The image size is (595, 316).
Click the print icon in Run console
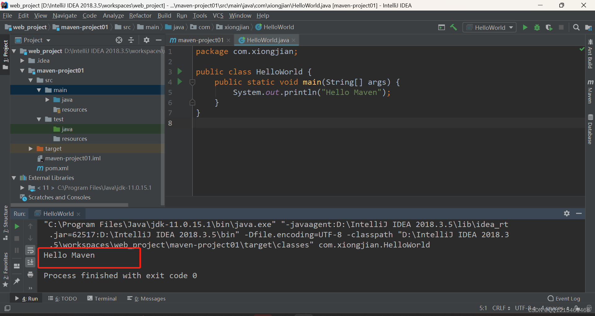[x=30, y=274]
